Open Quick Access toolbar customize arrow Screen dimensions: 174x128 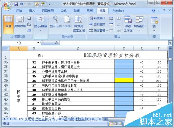pos(50,4)
